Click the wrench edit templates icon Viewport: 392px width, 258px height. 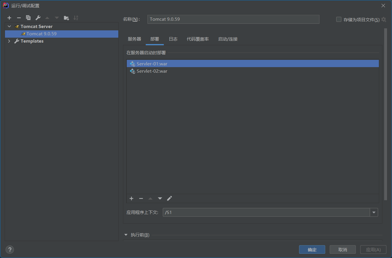[38, 18]
